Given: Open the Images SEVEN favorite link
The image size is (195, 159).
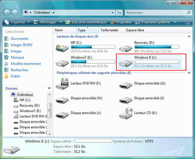Looking at the screenshot, I should pos(21,45).
